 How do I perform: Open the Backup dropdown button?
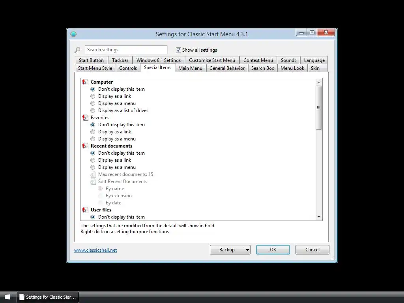point(230,250)
